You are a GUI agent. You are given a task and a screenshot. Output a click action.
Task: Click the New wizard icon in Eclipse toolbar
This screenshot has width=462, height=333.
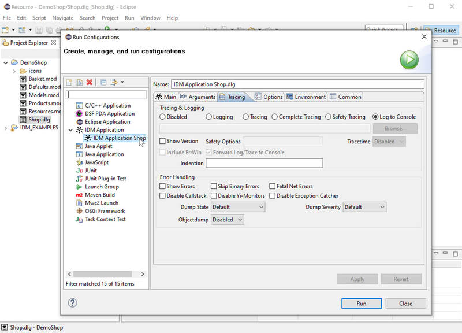(5, 30)
